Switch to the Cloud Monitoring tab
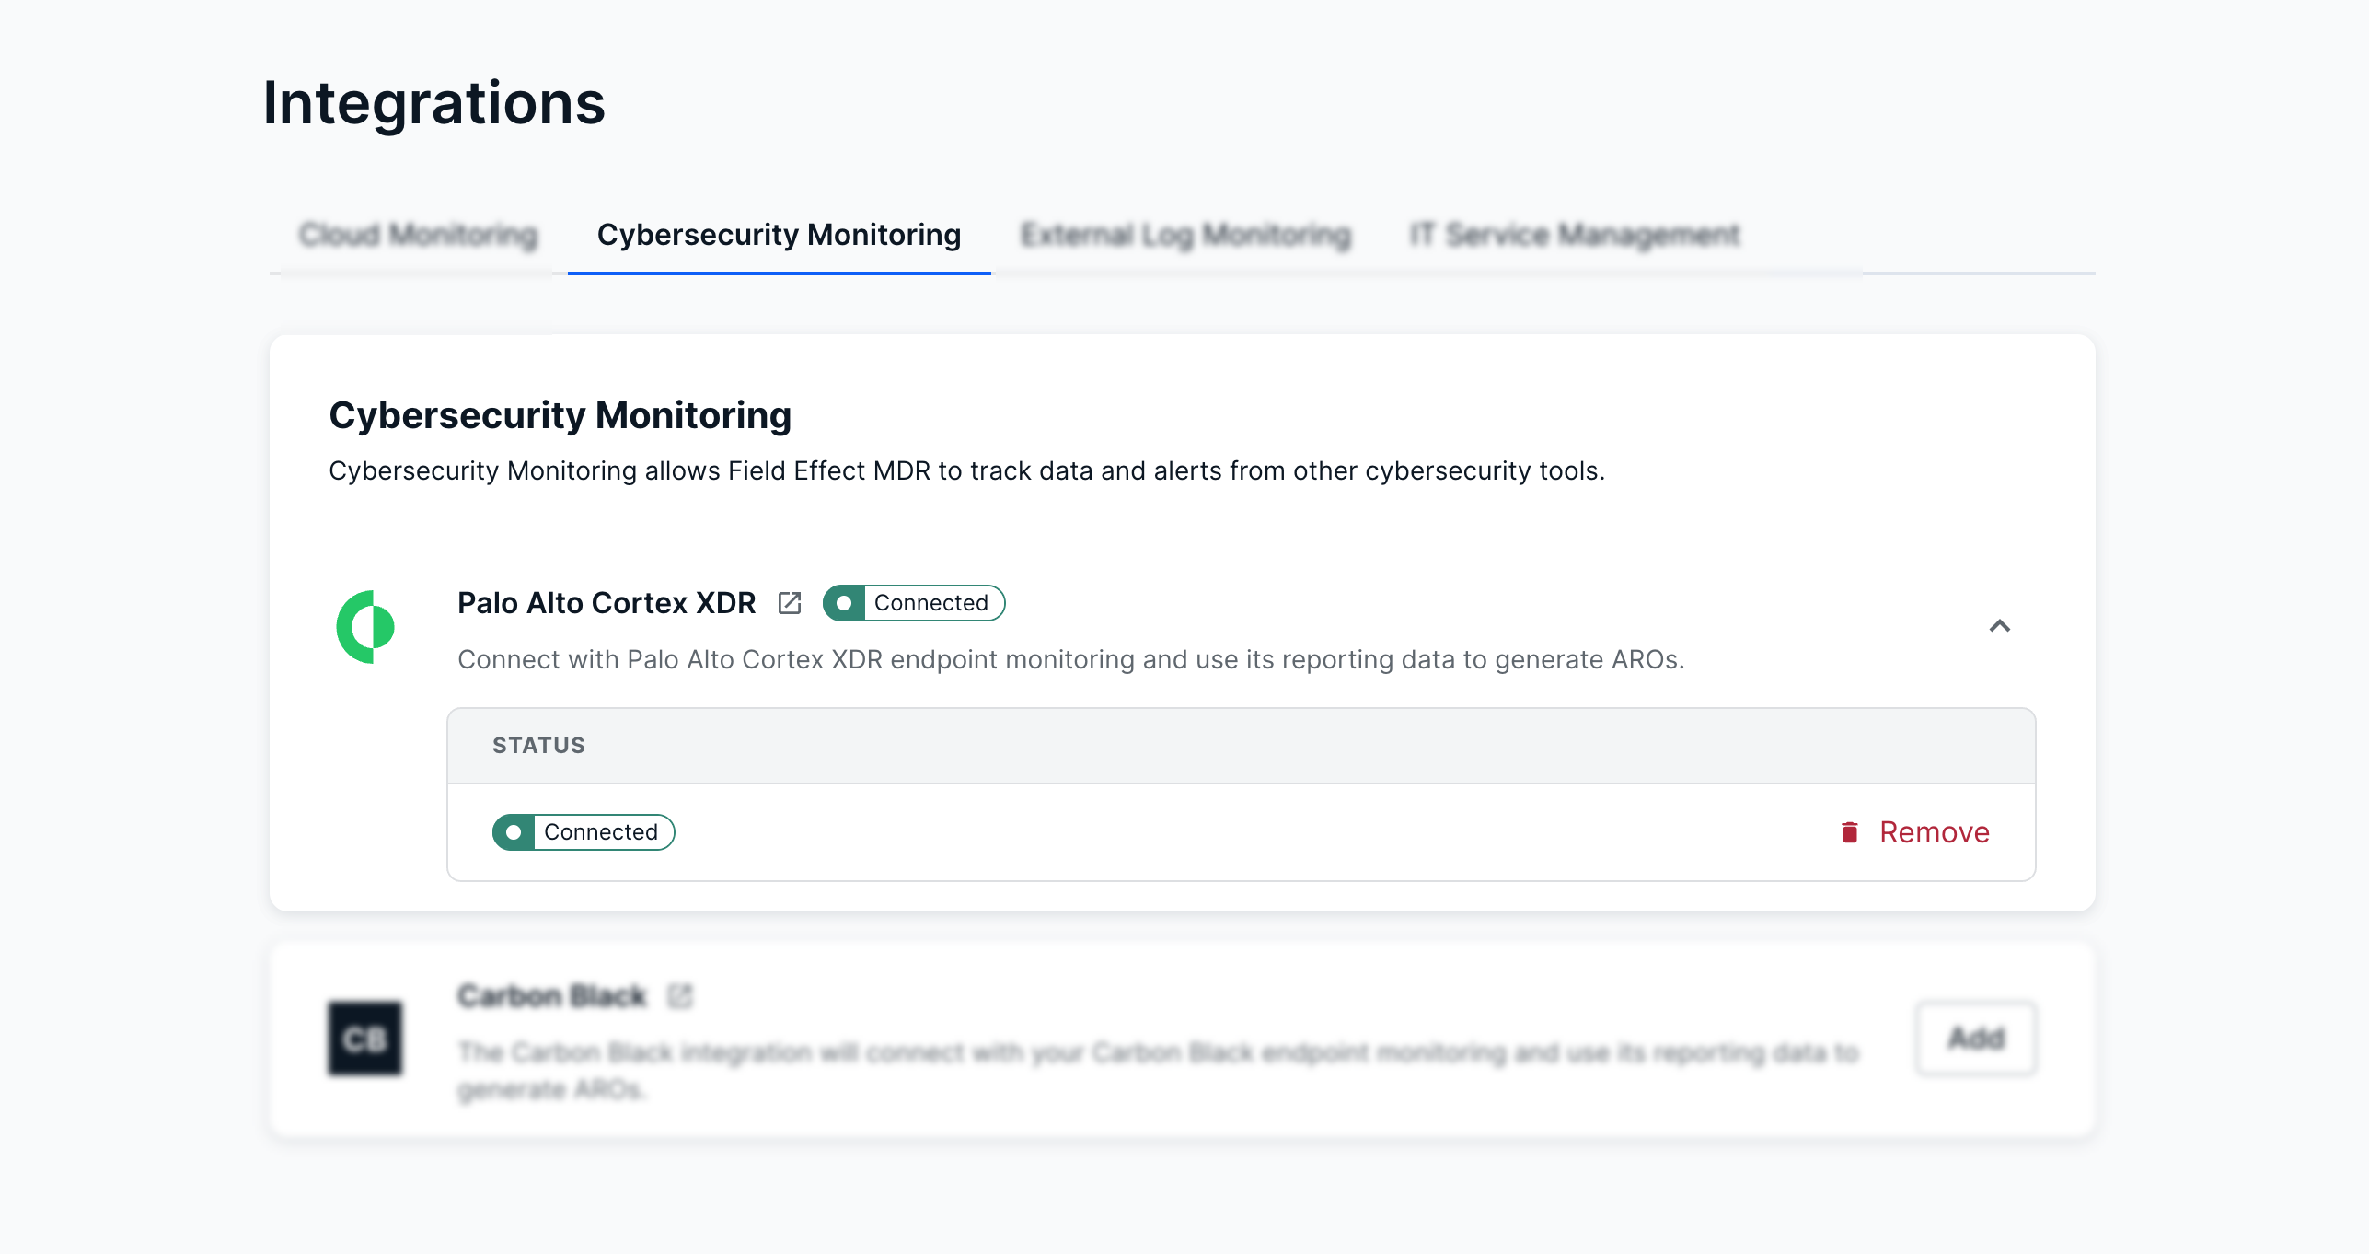Viewport: 2369px width, 1254px height. (x=418, y=235)
